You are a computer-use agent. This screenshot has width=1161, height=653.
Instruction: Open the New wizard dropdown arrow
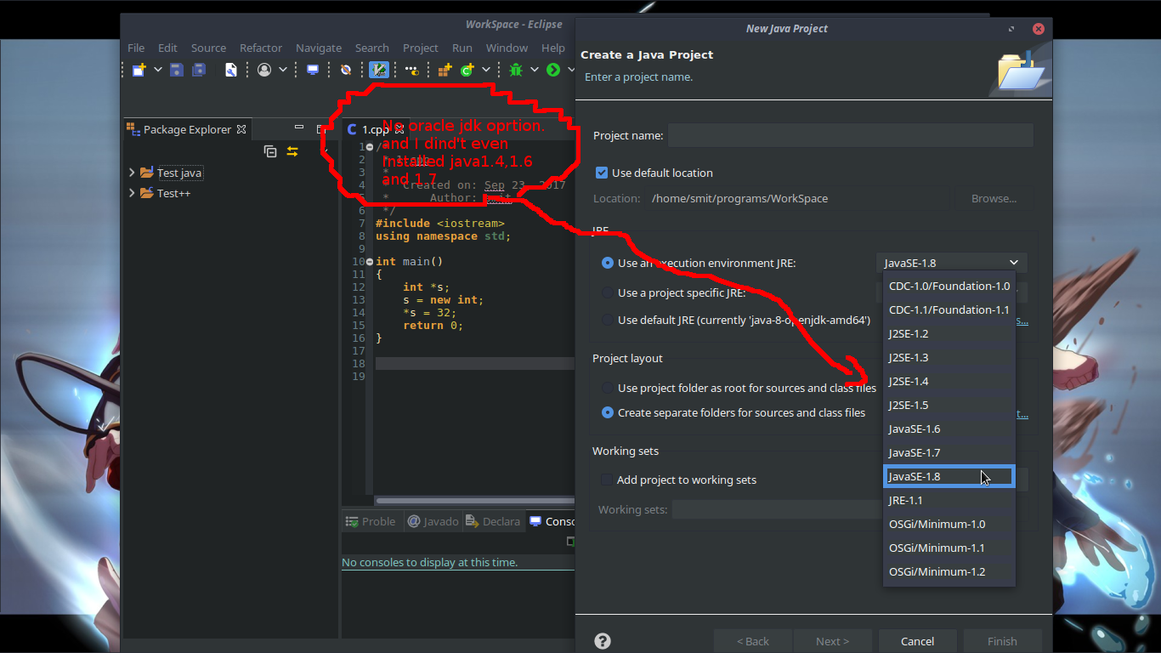click(x=157, y=70)
